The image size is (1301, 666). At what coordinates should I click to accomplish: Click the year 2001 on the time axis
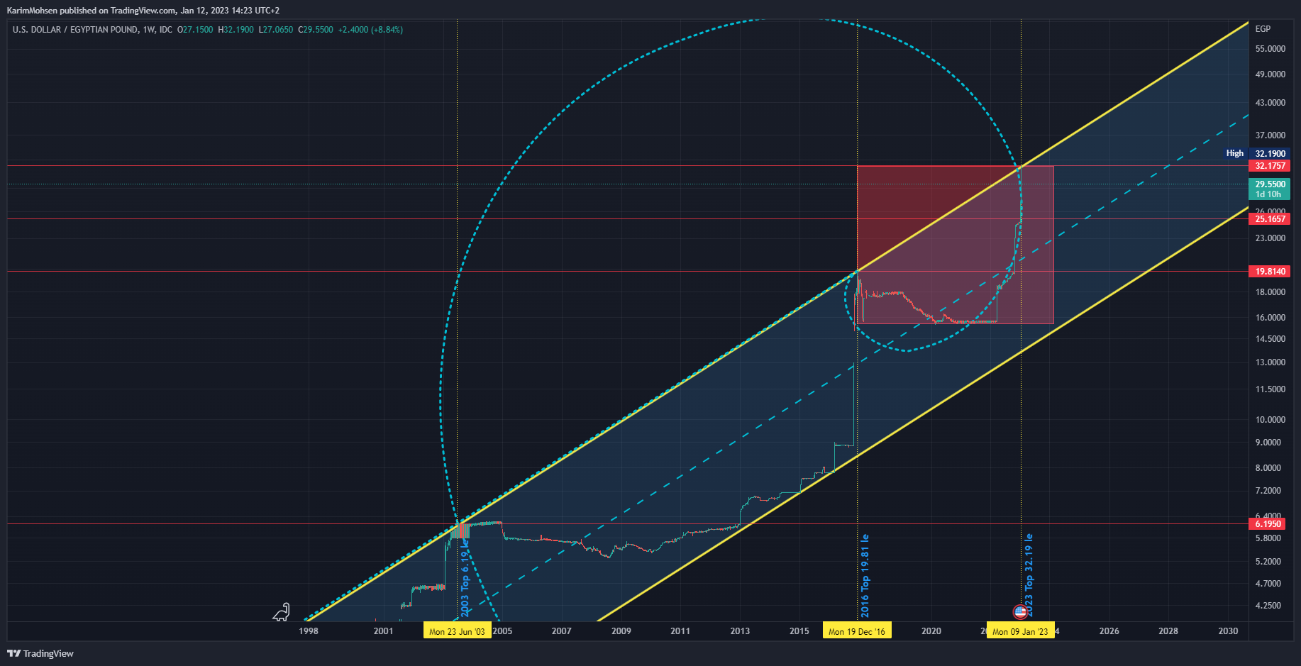coord(383,631)
